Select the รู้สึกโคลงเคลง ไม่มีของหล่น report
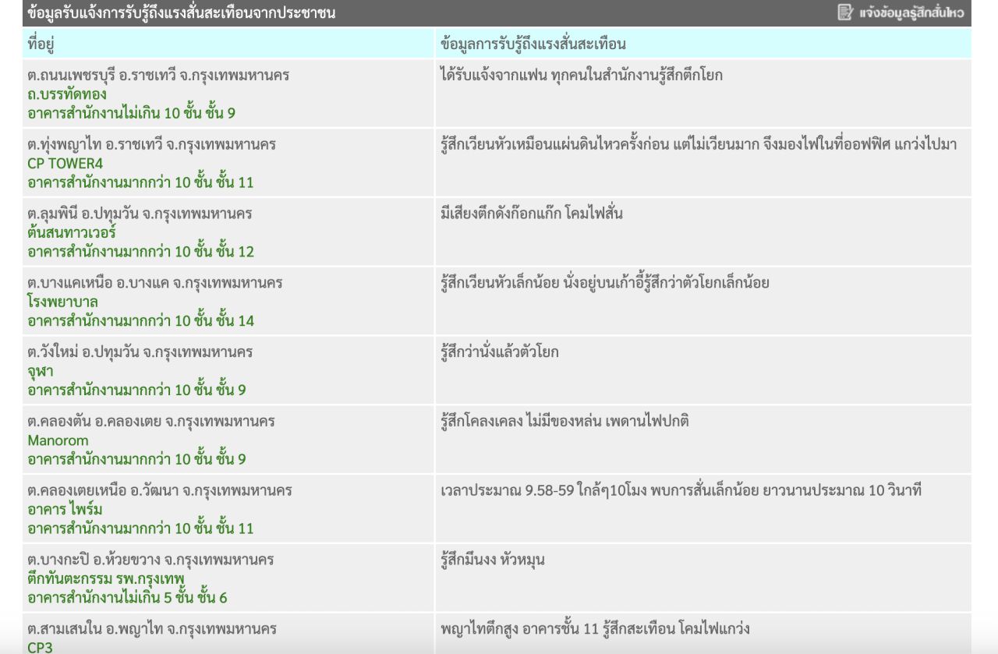Viewport: 998px width, 654px height. click(x=564, y=422)
